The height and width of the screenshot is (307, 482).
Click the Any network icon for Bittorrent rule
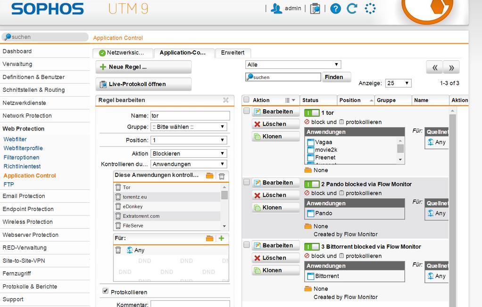pyautogui.click(x=431, y=276)
